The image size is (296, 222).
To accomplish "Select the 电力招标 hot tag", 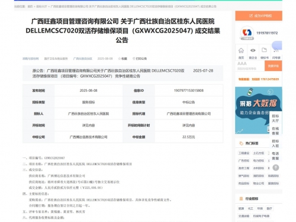I will tap(259, 160).
